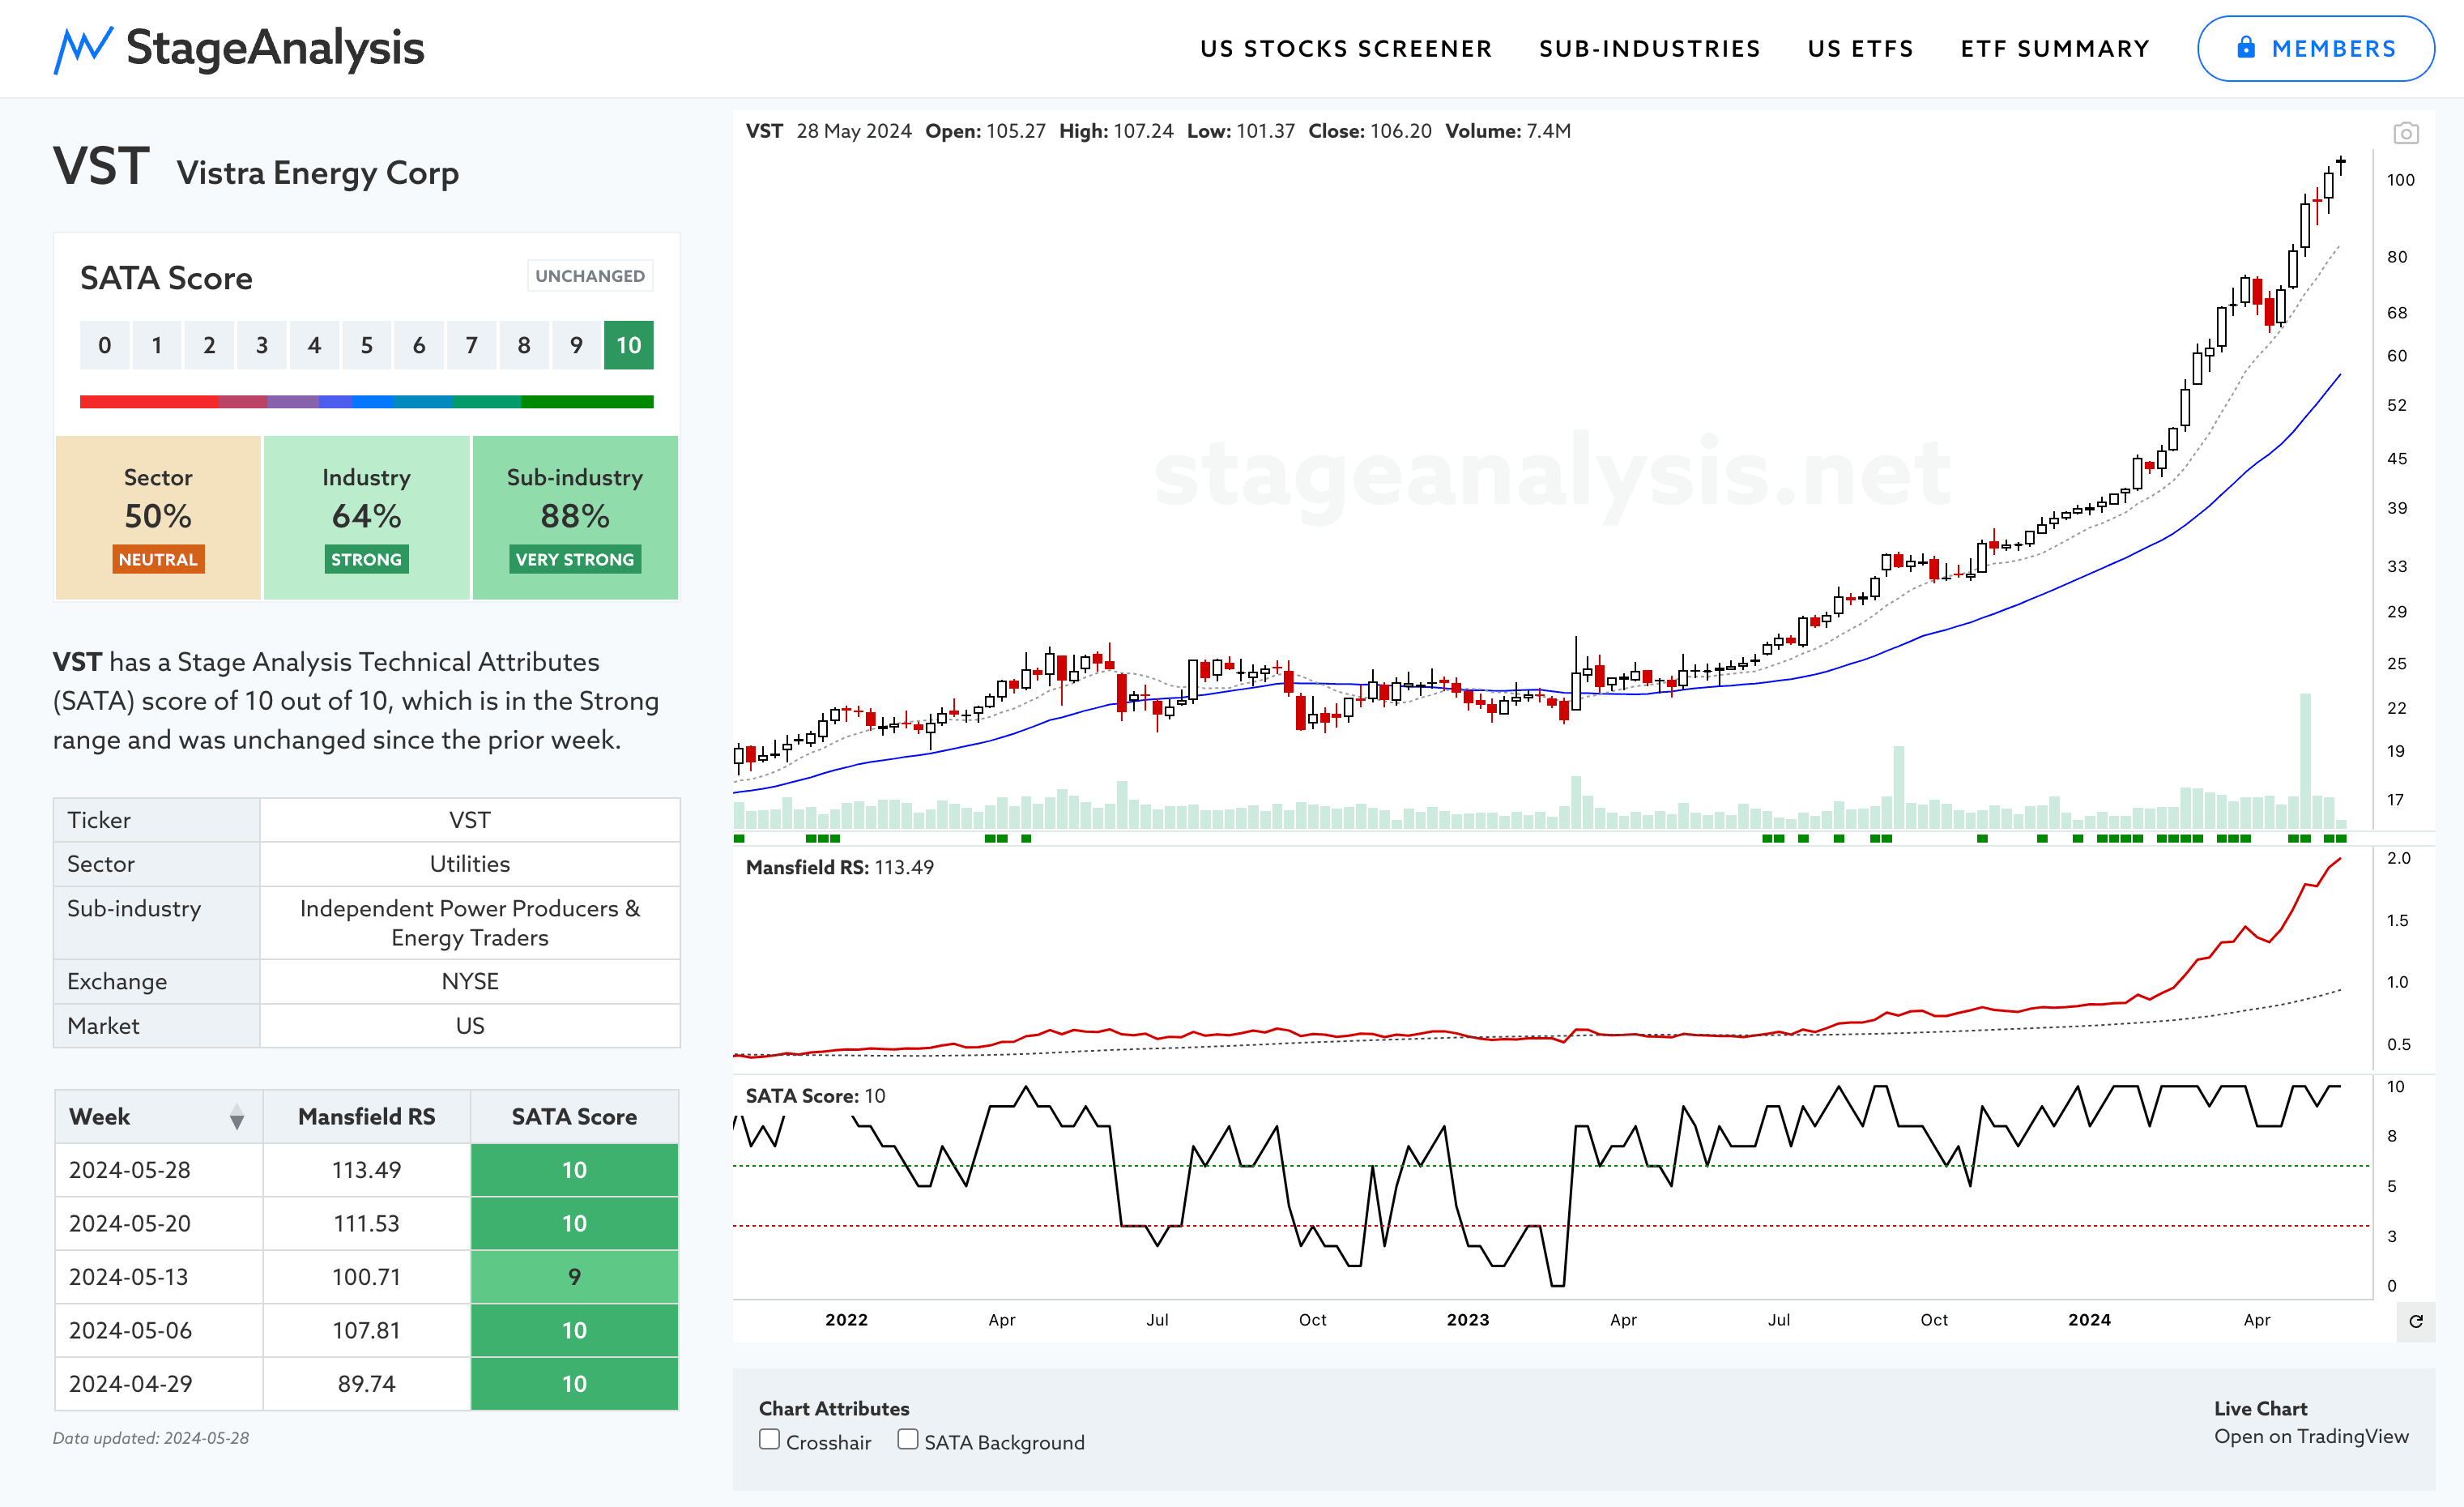The image size is (2464, 1507).
Task: Click the SATA Score column header
Action: [x=574, y=1117]
